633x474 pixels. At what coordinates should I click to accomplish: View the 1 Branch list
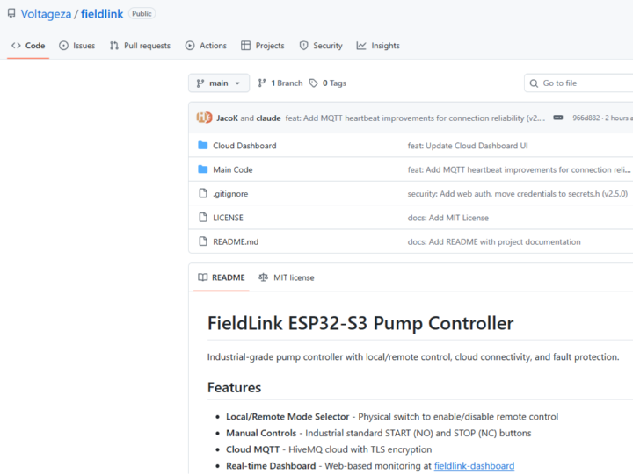[280, 83]
